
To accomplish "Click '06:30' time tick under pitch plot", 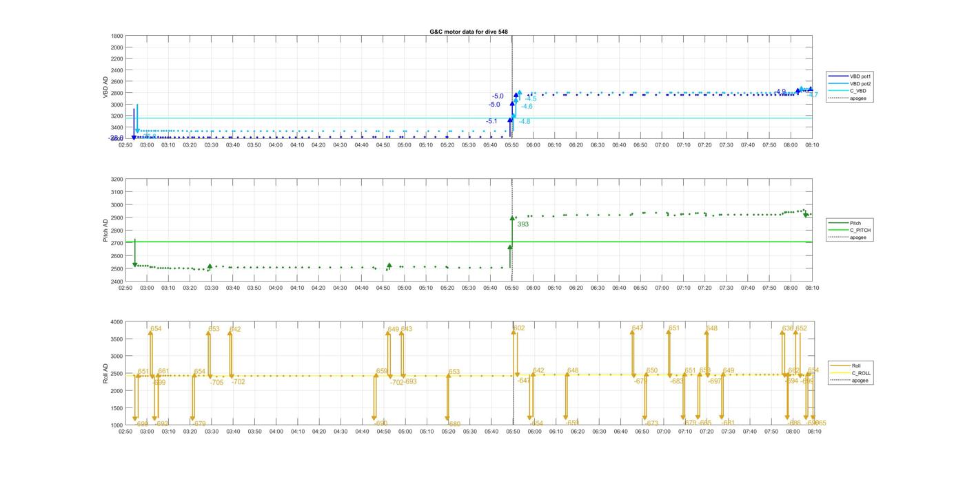I will (x=598, y=288).
